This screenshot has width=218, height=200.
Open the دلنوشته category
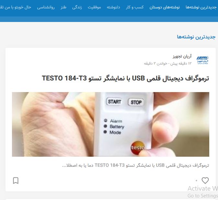pyautogui.click(x=113, y=7)
